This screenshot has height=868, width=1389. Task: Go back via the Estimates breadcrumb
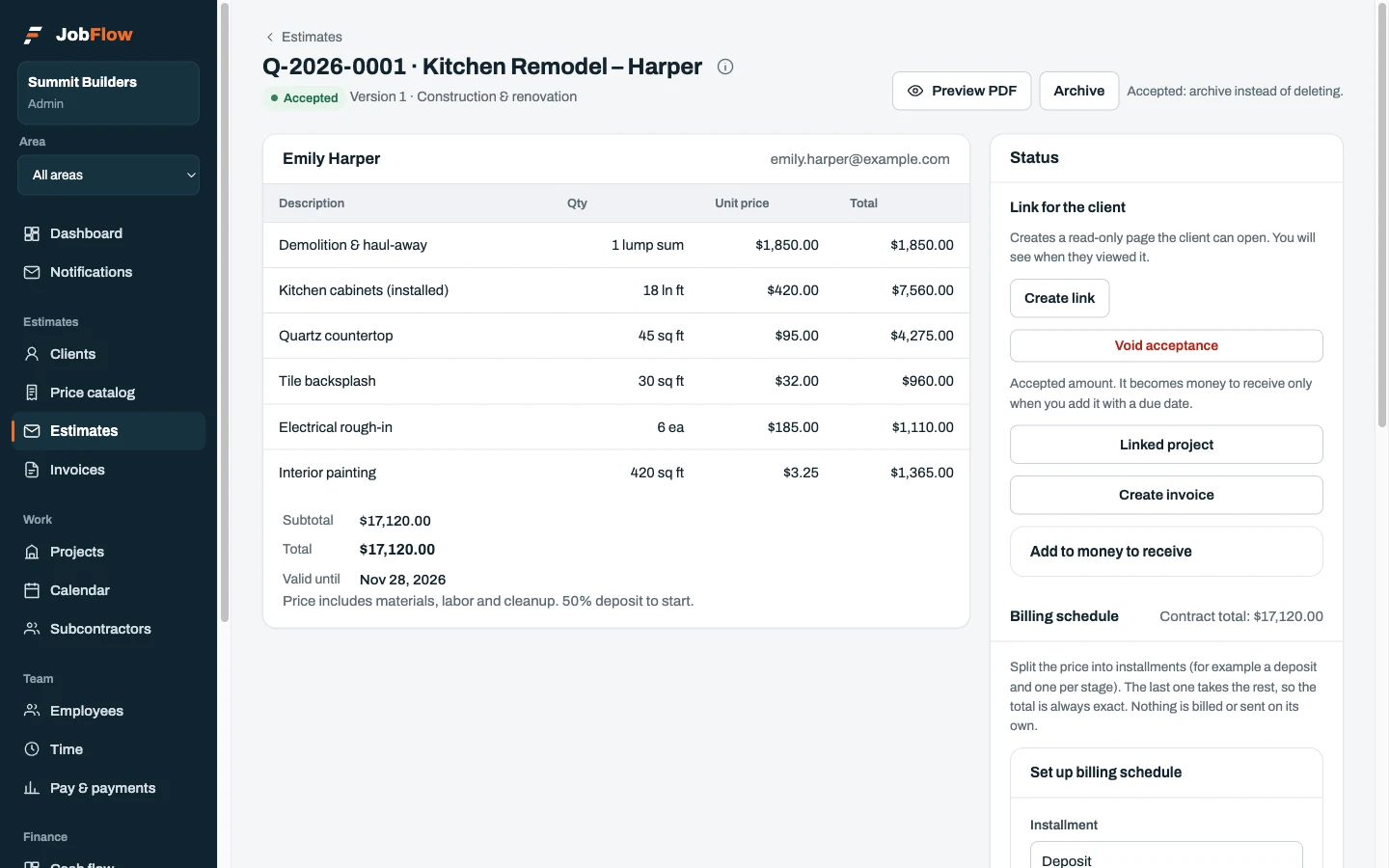[x=304, y=37]
